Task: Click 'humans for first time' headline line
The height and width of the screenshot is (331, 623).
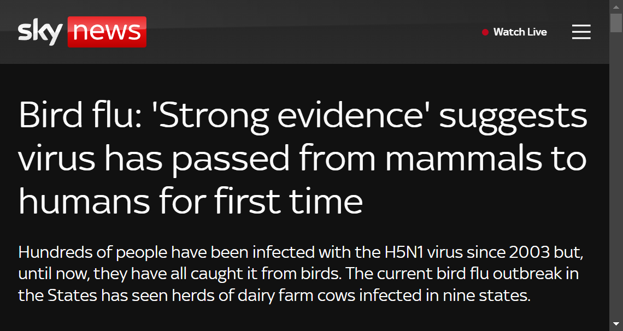Action: point(190,200)
